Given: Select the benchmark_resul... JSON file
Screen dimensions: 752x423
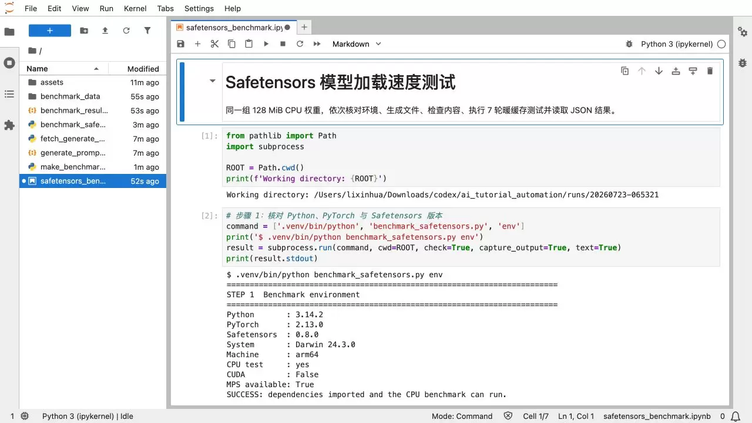Looking at the screenshot, I should click(93, 110).
